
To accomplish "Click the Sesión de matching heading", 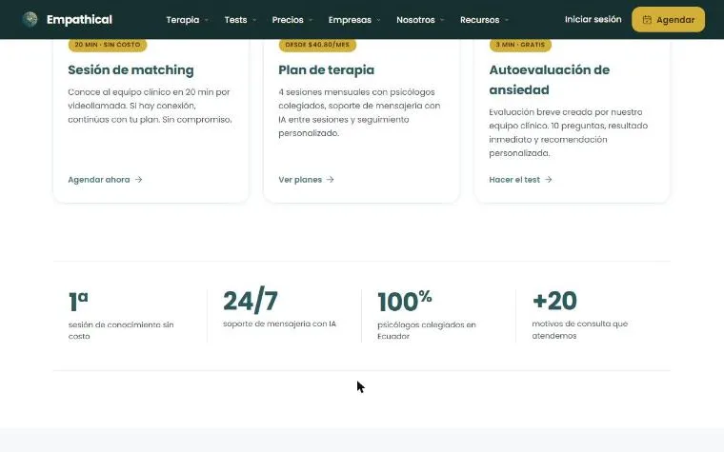I will 131,70.
